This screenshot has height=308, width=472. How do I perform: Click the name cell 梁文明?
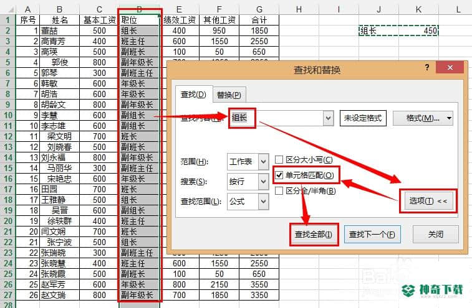[x=59, y=136]
